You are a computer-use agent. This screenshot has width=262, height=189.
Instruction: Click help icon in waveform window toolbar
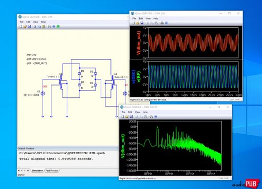click(166, 23)
